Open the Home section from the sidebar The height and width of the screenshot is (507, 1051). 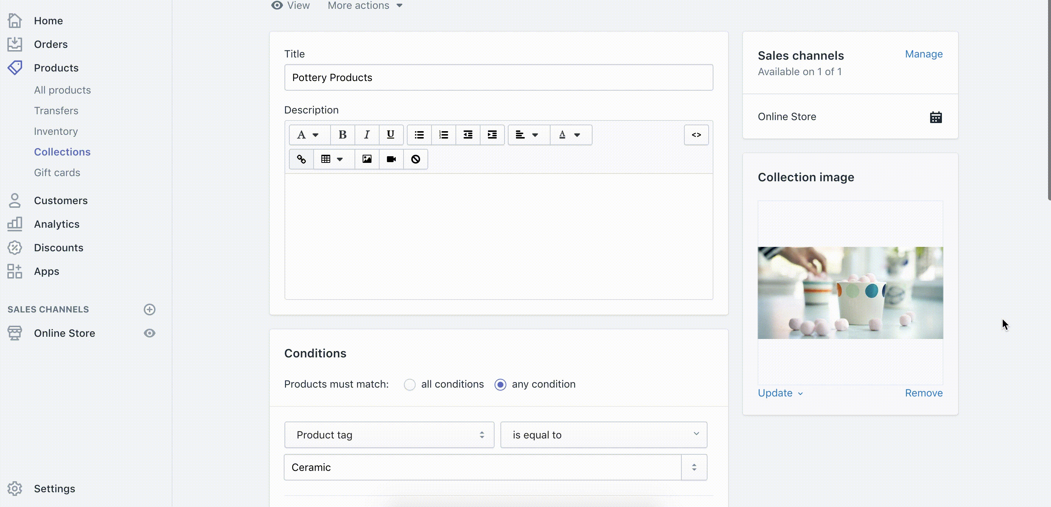[x=48, y=21]
